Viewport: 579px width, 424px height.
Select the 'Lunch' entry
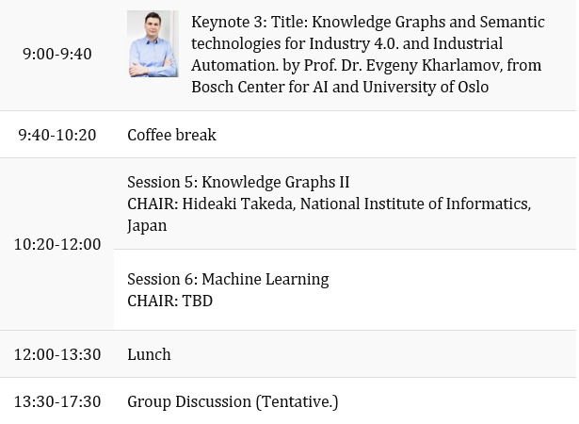click(149, 354)
